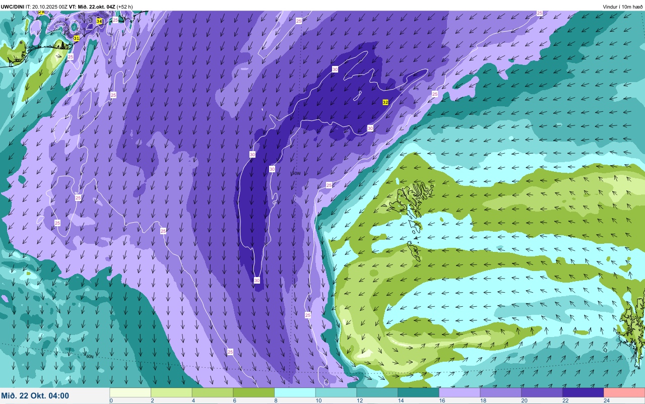Image resolution: width=645 pixels, height=404 pixels.
Task: Click the 'Mið. 22 Okt. 04:00' timestamp
Action: (35, 395)
